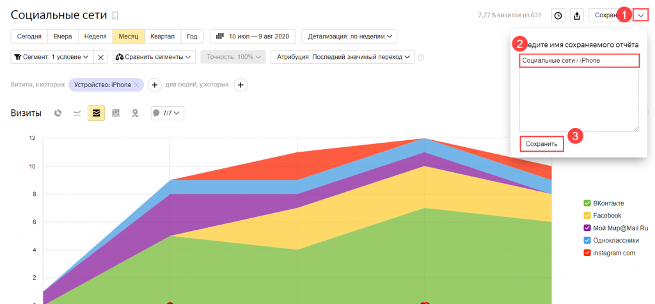Viewport: 655px width, 304px height.
Task: Click the bookmark icon beside Социальные сети title
Action: 115,16
